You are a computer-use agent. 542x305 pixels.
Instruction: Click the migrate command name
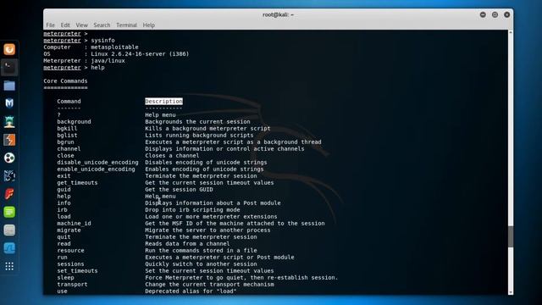69,230
